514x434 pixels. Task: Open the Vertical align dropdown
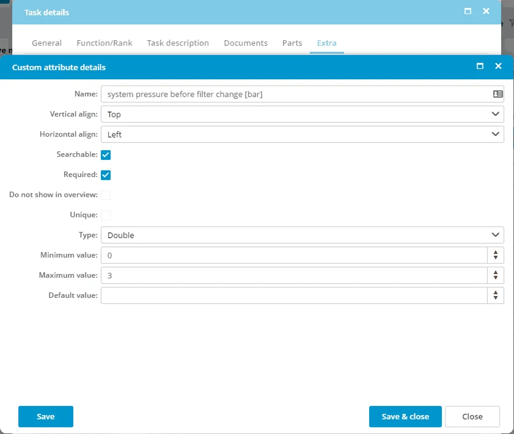[x=302, y=114]
